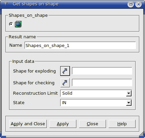The width and height of the screenshot is (145, 138).
Task: Focus the Name field with Shapes_on_shape_1
Action: click(80, 45)
